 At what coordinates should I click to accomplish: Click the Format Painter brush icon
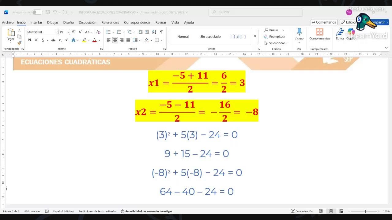pos(19,43)
